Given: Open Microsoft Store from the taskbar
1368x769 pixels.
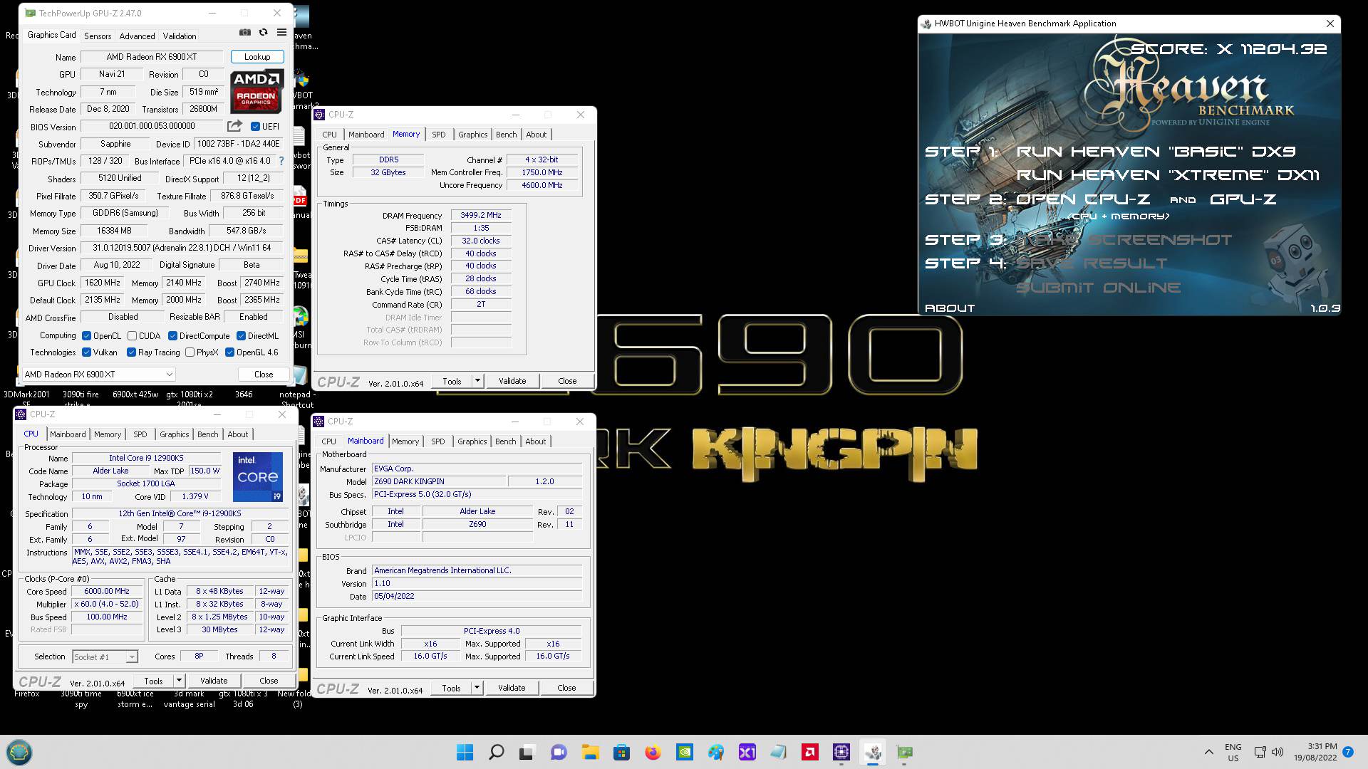Looking at the screenshot, I should 621,752.
